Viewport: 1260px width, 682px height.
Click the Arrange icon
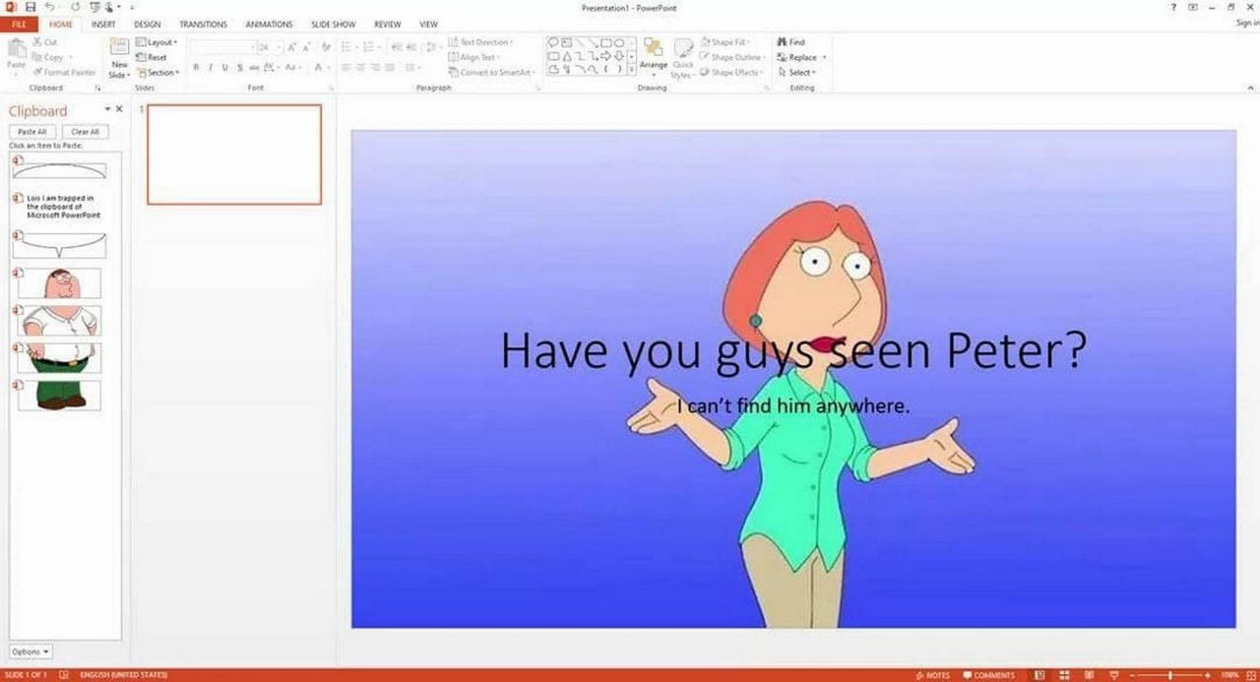point(654,55)
